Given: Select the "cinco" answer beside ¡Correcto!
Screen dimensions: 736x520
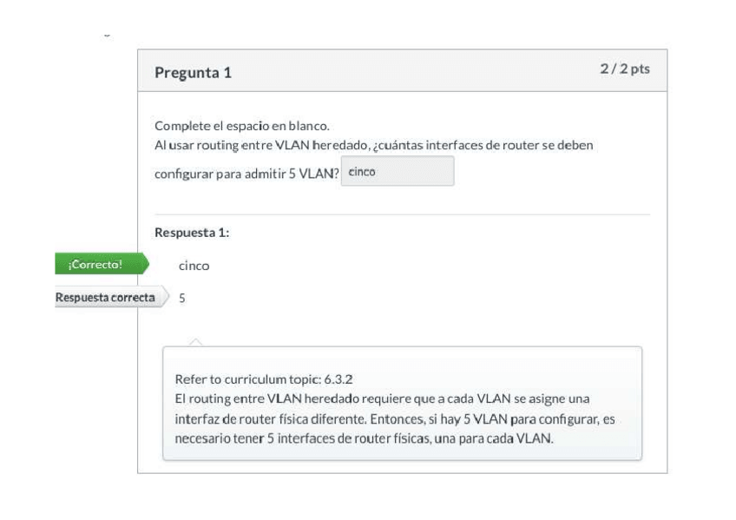Looking at the screenshot, I should [194, 266].
